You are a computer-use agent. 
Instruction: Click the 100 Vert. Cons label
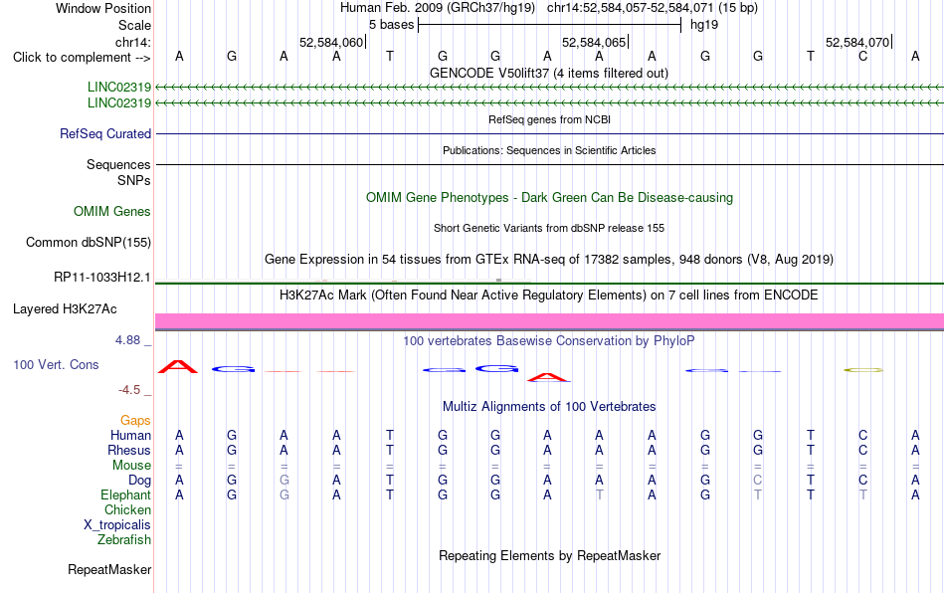point(56,364)
